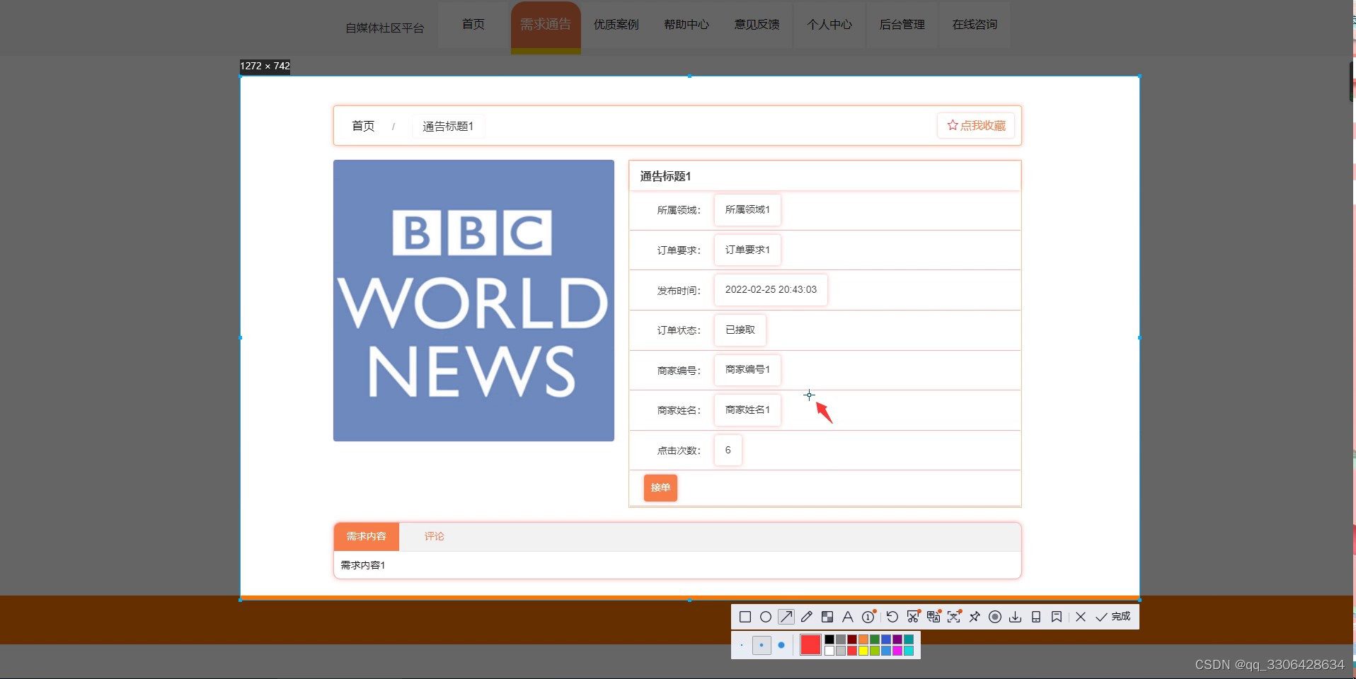Click the BBC World News image
The image size is (1356, 679).
(473, 301)
